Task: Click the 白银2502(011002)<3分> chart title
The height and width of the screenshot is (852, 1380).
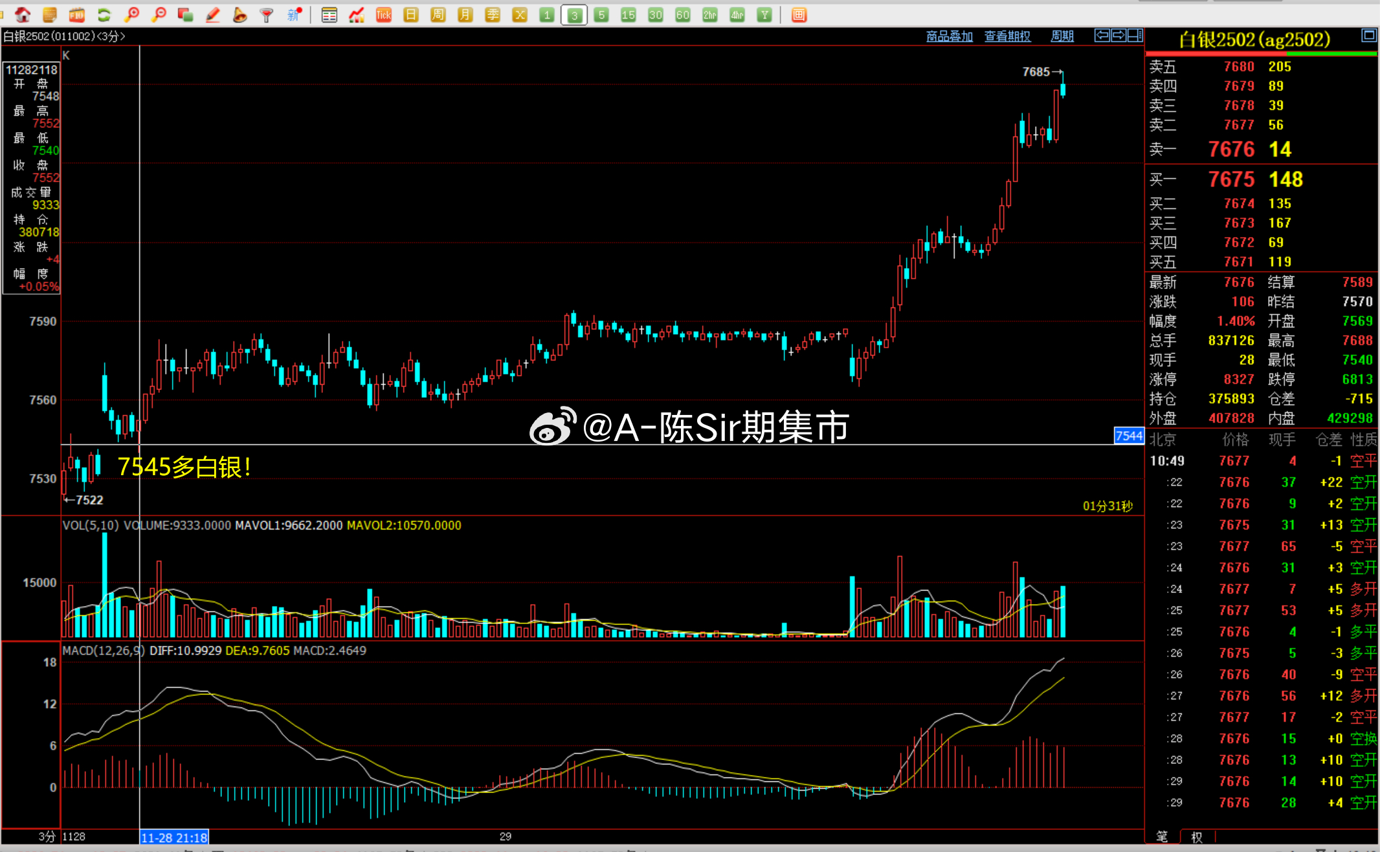Action: [64, 36]
